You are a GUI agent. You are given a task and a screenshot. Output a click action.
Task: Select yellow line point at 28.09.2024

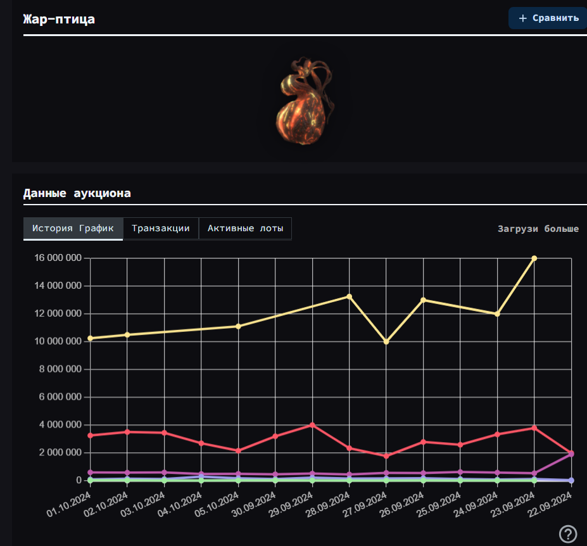pos(350,296)
